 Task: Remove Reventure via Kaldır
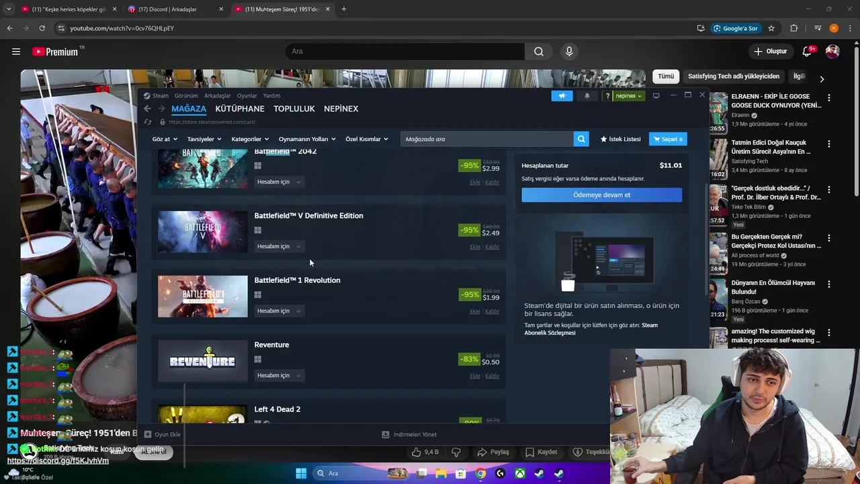tap(492, 376)
